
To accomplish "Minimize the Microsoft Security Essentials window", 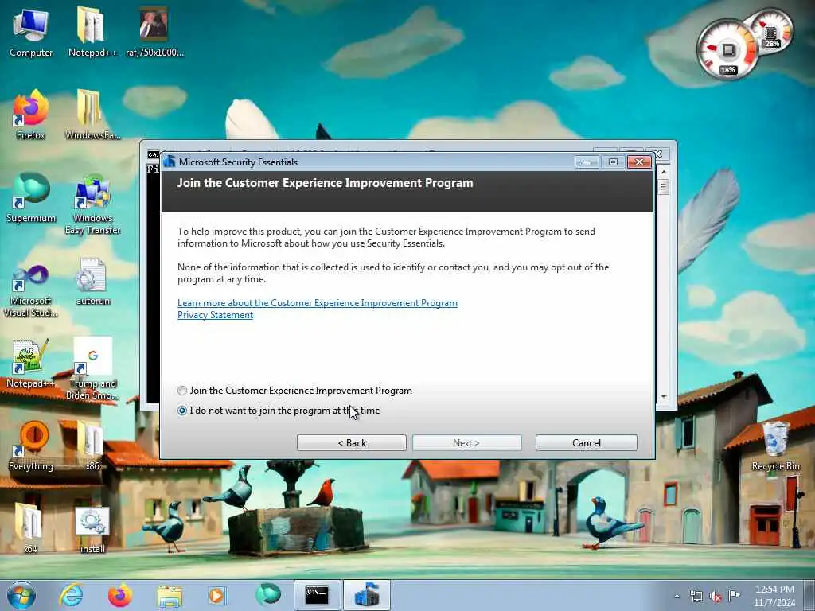I will tap(587, 162).
